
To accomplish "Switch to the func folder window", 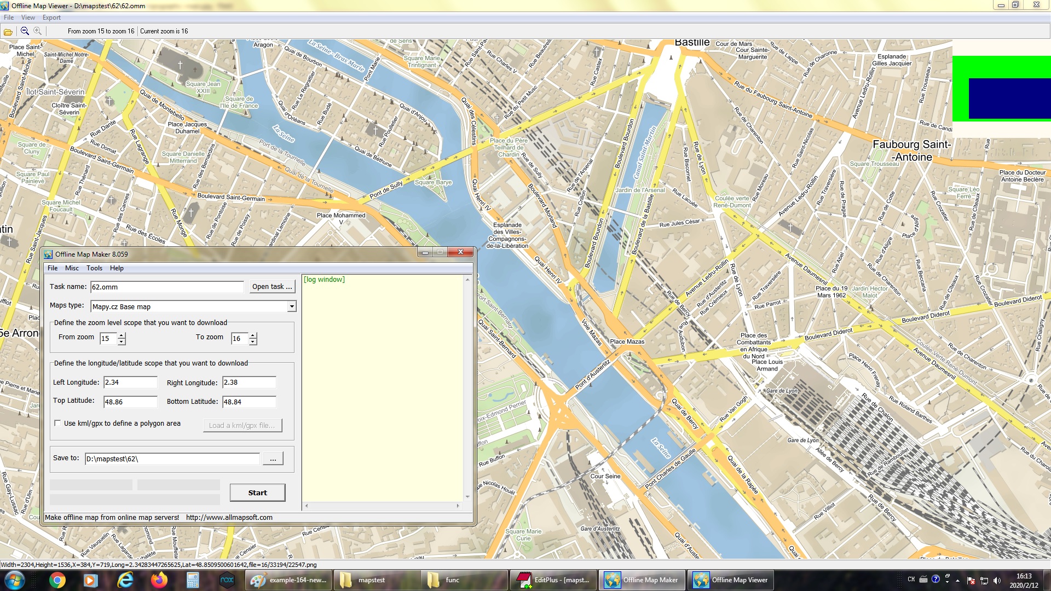I will coord(465,580).
